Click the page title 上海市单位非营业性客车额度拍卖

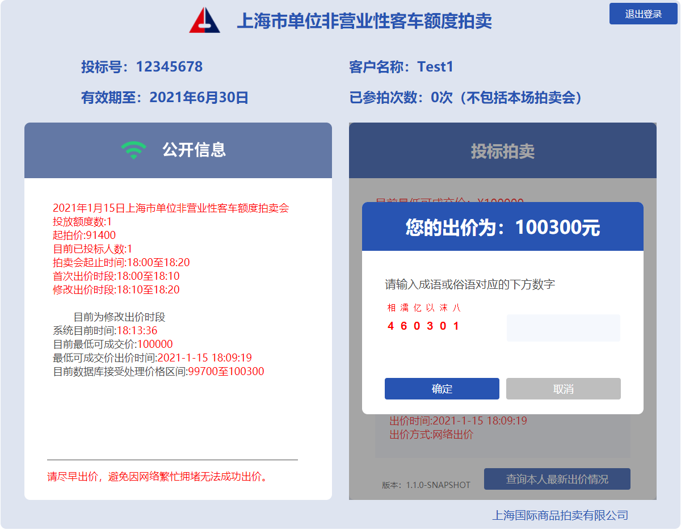[x=364, y=21]
